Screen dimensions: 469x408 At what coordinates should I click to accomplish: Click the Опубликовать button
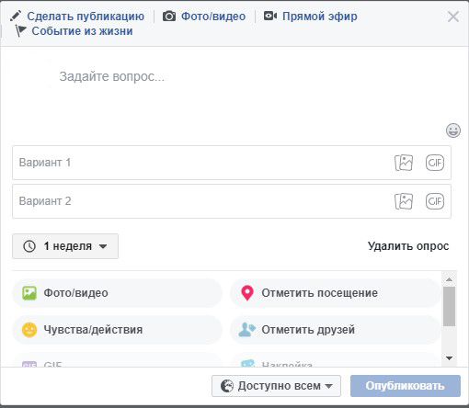(406, 386)
